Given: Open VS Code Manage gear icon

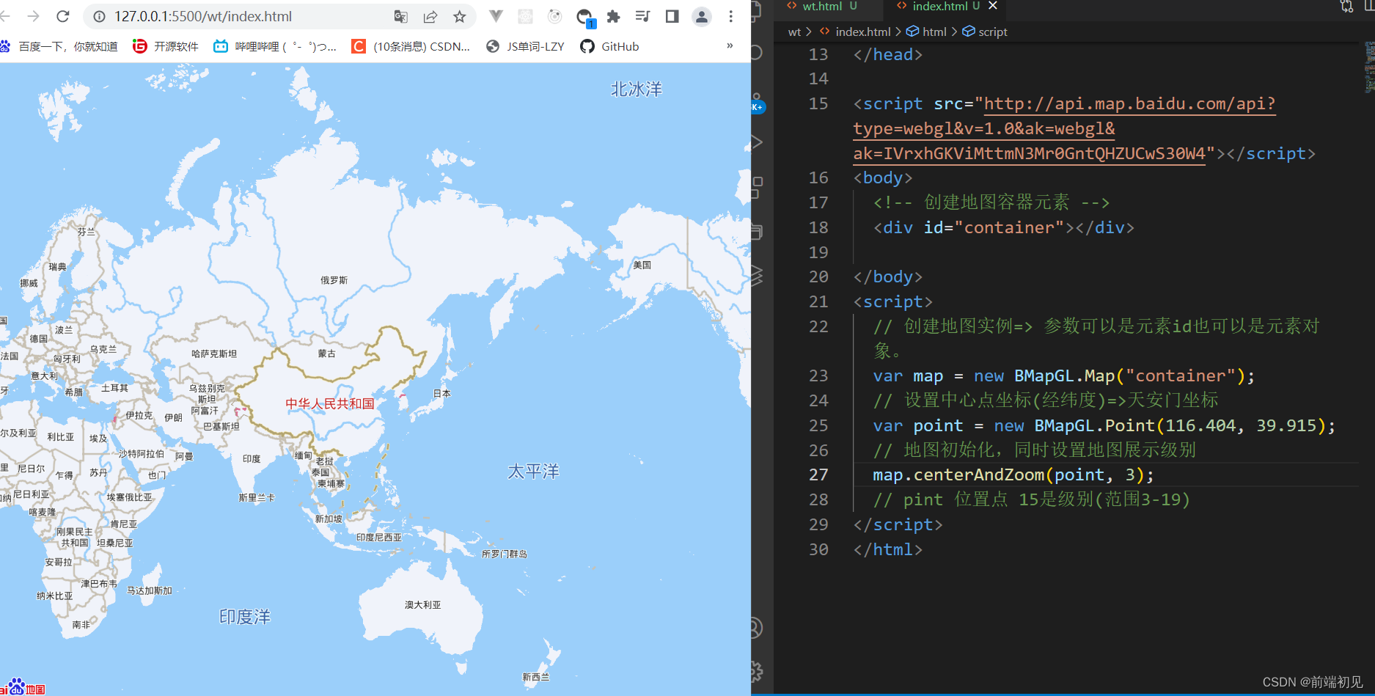Looking at the screenshot, I should pos(756,670).
